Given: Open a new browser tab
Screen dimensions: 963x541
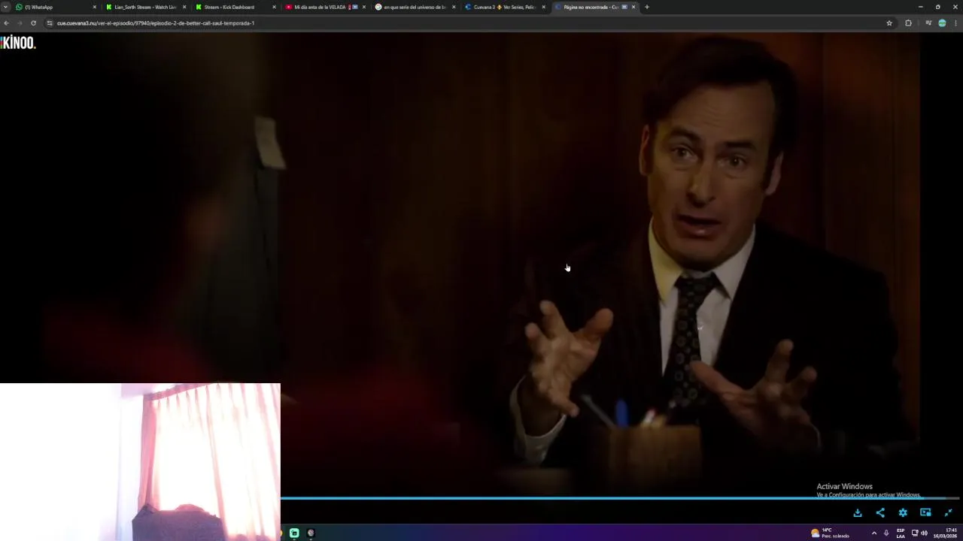Looking at the screenshot, I should [647, 7].
